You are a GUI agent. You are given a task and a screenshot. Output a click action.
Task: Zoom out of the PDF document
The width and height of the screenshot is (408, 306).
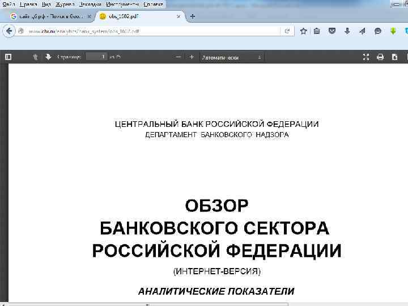click(178, 57)
